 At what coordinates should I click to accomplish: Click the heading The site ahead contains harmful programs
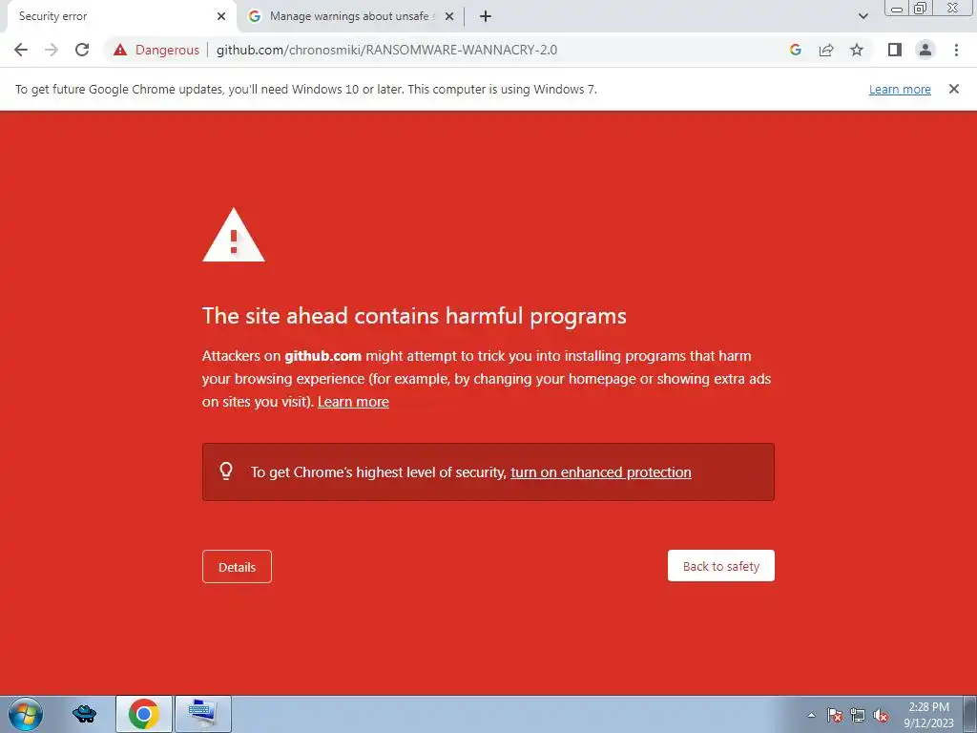coord(414,315)
